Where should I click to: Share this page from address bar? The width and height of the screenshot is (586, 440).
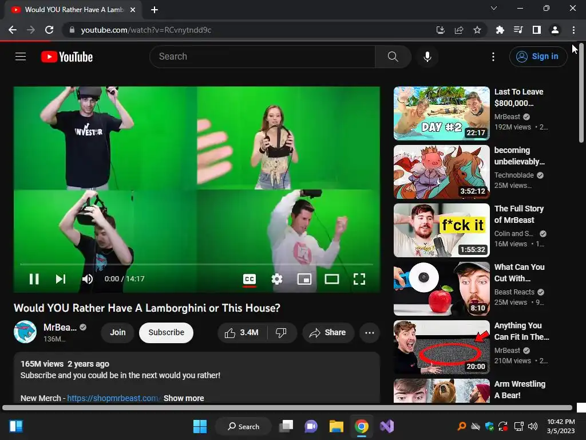459,30
